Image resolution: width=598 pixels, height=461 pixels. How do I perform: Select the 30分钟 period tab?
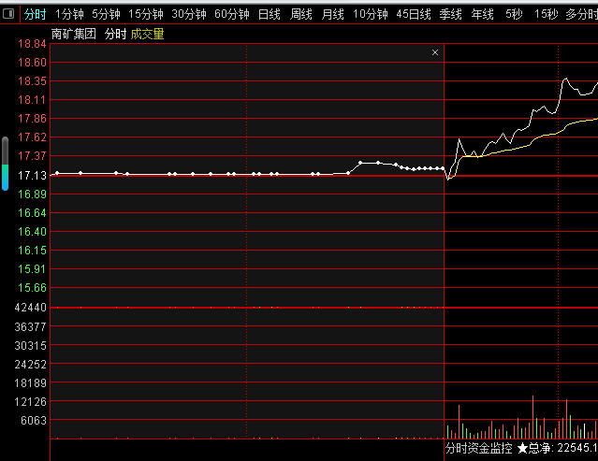click(x=188, y=14)
